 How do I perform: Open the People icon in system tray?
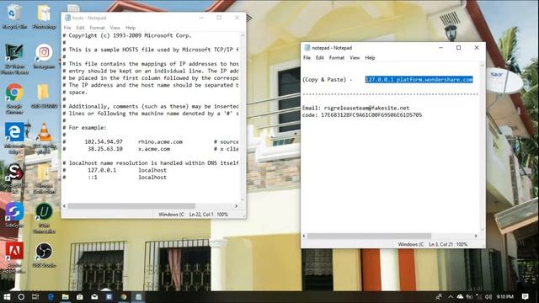[x=439, y=297]
